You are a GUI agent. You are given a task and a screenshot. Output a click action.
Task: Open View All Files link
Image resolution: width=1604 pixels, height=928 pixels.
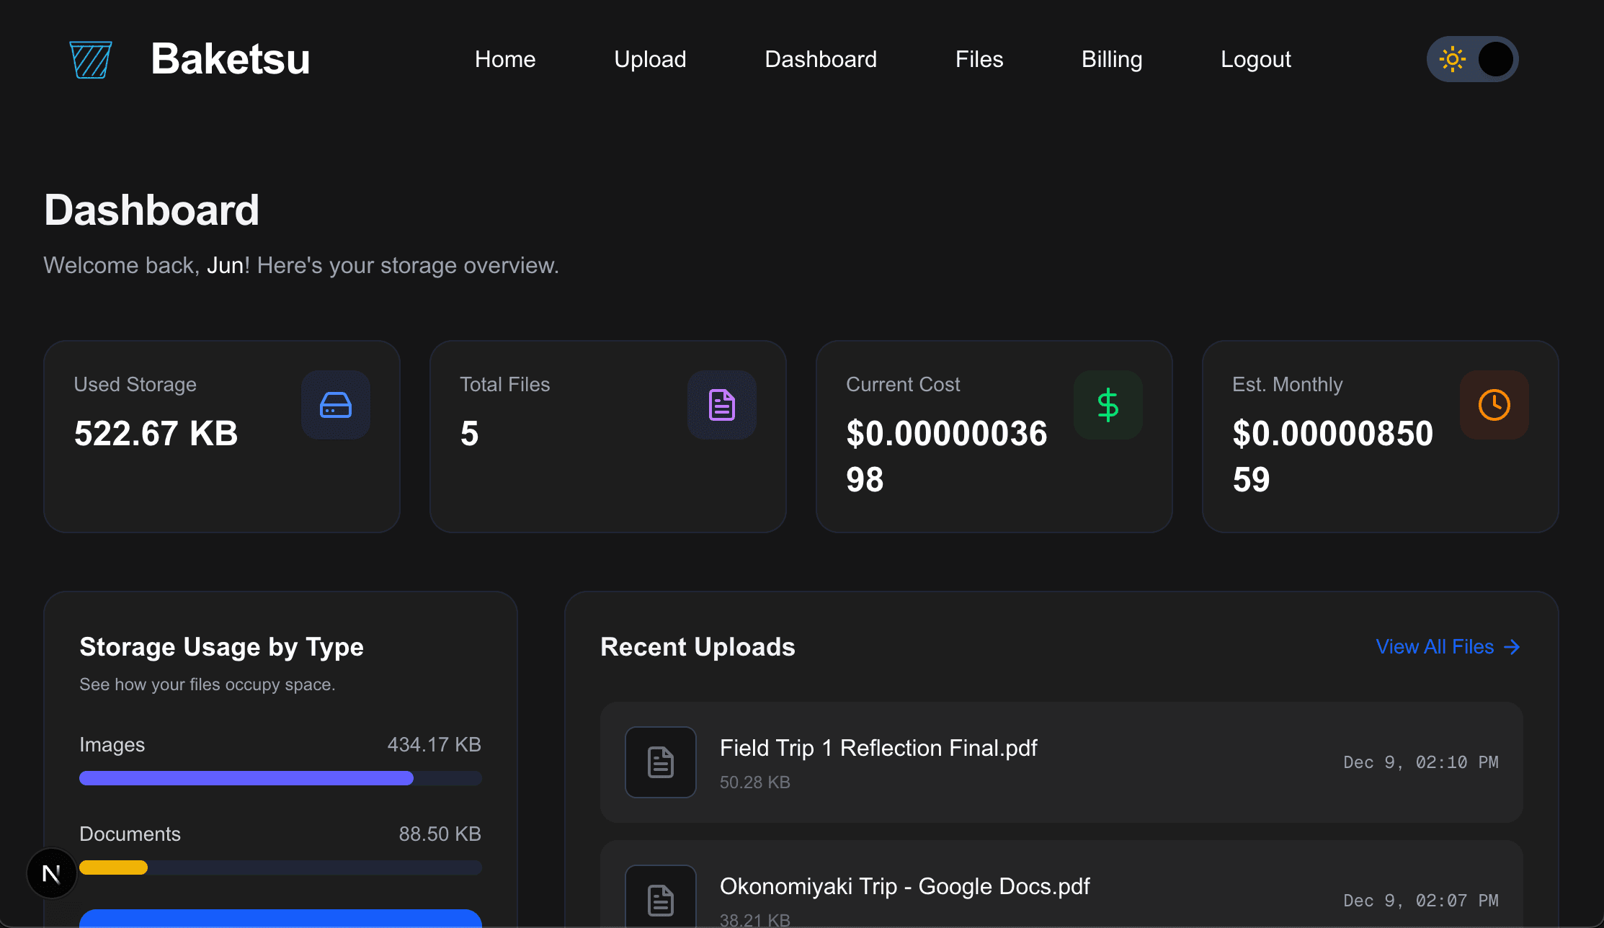(1433, 647)
